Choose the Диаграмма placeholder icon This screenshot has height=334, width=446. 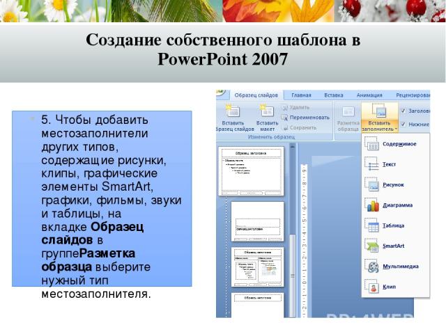click(x=371, y=205)
